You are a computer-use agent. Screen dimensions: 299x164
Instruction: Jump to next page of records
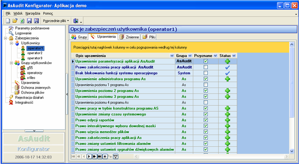(94, 156)
